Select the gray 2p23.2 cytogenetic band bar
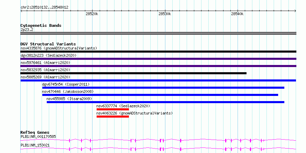 click(158, 33)
